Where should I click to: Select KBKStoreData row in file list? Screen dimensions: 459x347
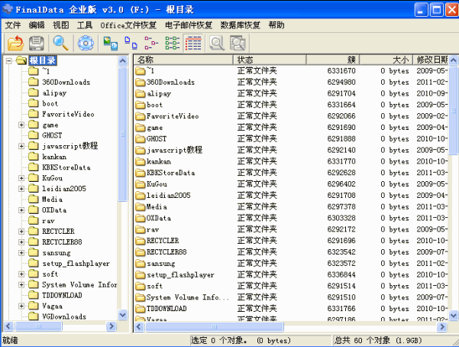coord(291,173)
